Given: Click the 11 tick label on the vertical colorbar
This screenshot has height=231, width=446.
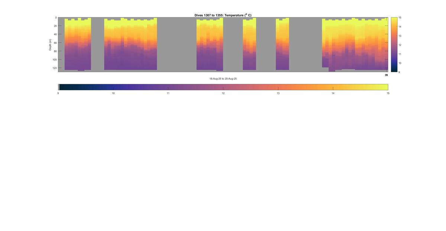Looking at the screenshot, I should click(x=400, y=54).
